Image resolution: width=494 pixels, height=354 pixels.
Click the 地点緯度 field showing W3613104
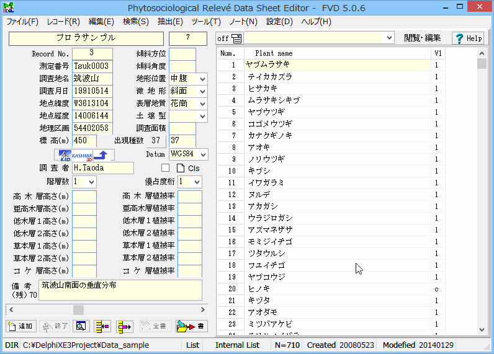[92, 103]
